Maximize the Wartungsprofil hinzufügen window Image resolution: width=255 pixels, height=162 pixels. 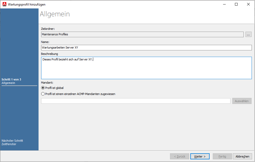click(x=236, y=4)
